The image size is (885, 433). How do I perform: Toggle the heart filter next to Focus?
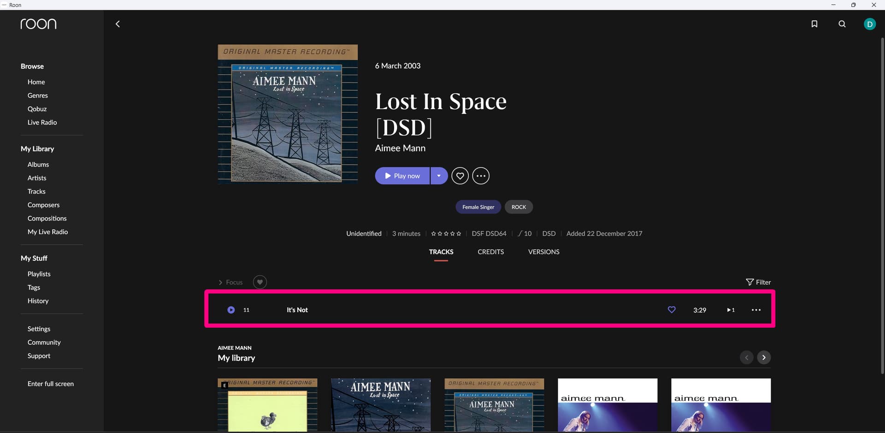260,282
